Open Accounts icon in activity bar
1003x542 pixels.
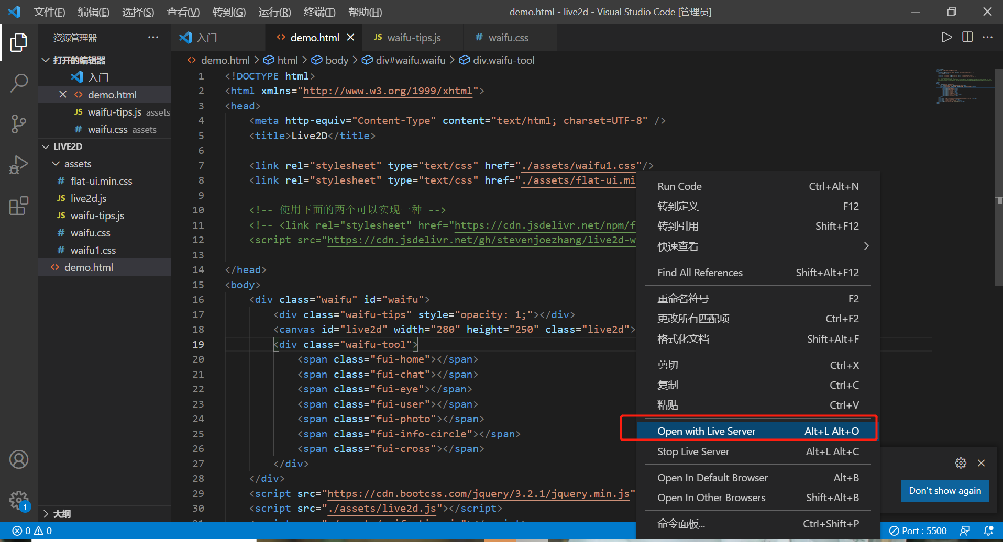point(19,459)
